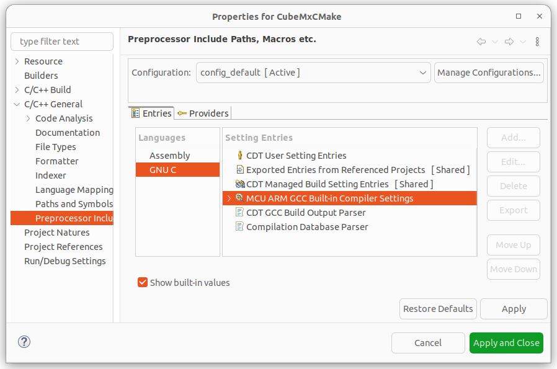Focus the type filter text field

click(62, 42)
